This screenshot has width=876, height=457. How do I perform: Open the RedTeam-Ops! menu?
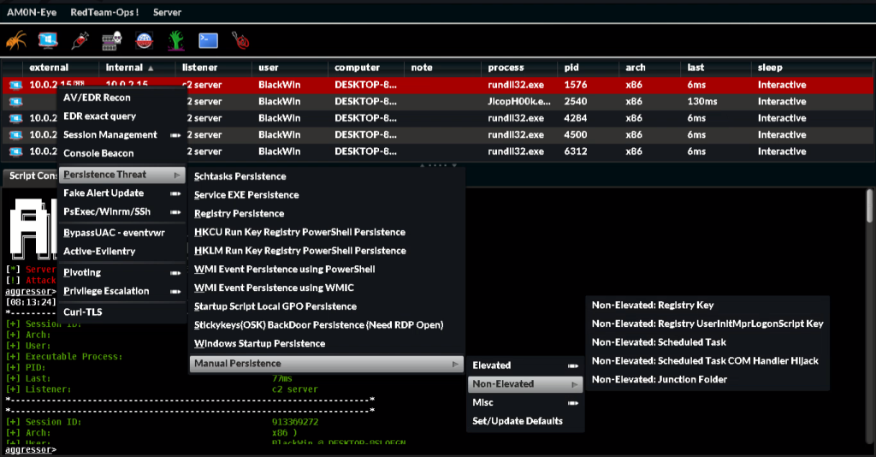[x=104, y=12]
